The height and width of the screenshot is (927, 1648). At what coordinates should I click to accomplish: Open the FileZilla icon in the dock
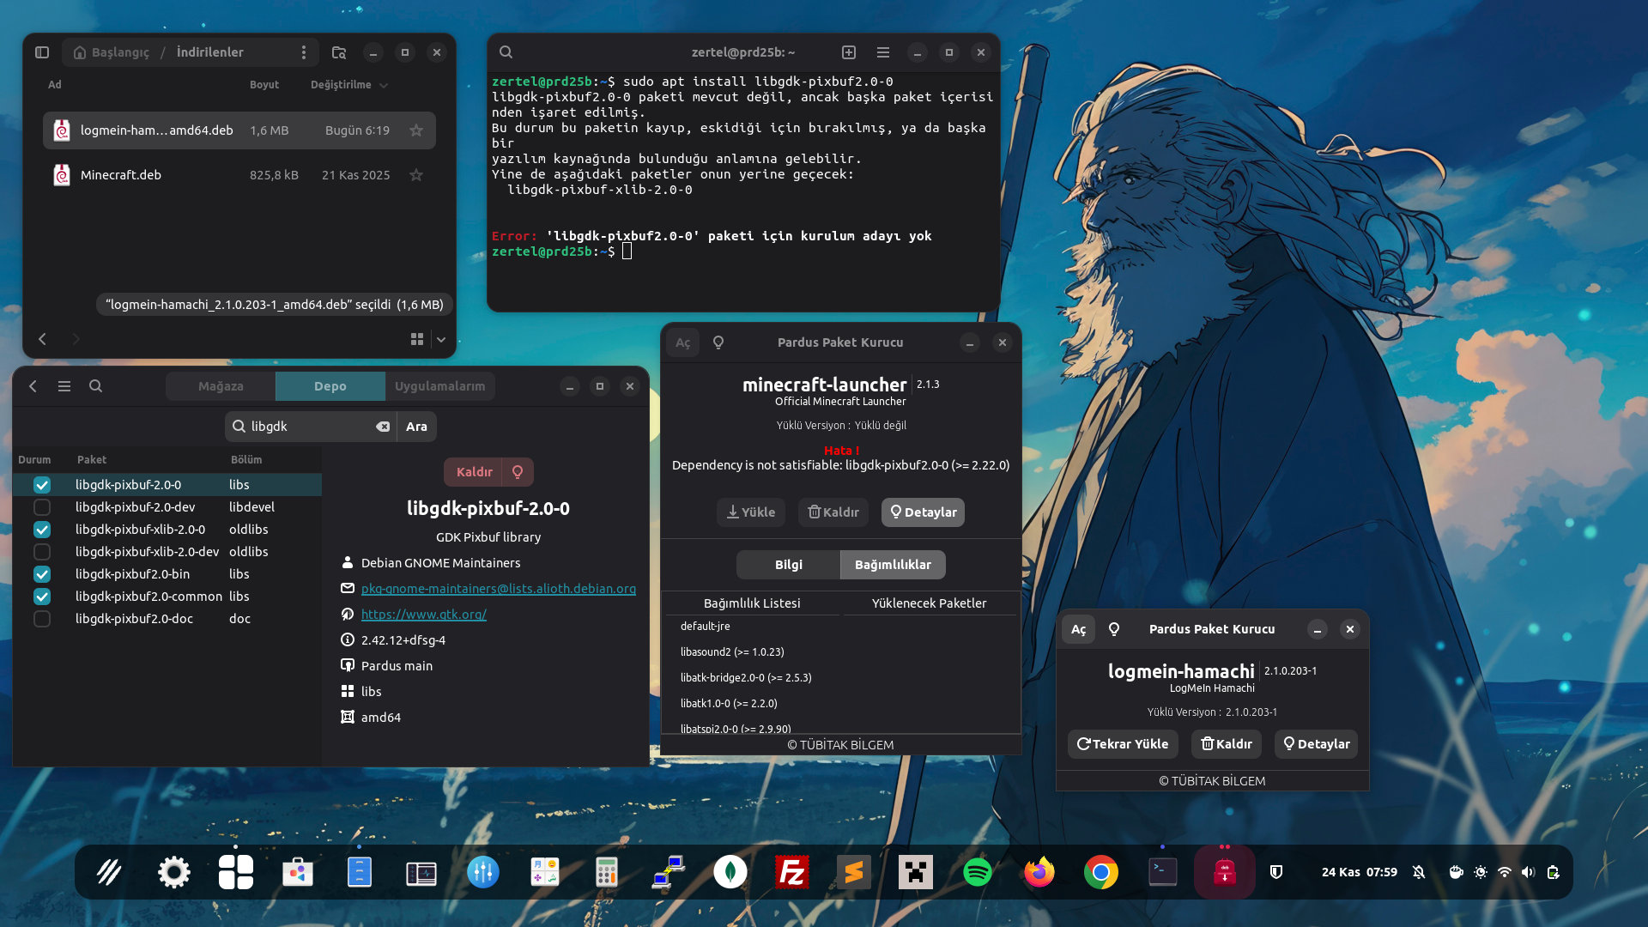[791, 873]
